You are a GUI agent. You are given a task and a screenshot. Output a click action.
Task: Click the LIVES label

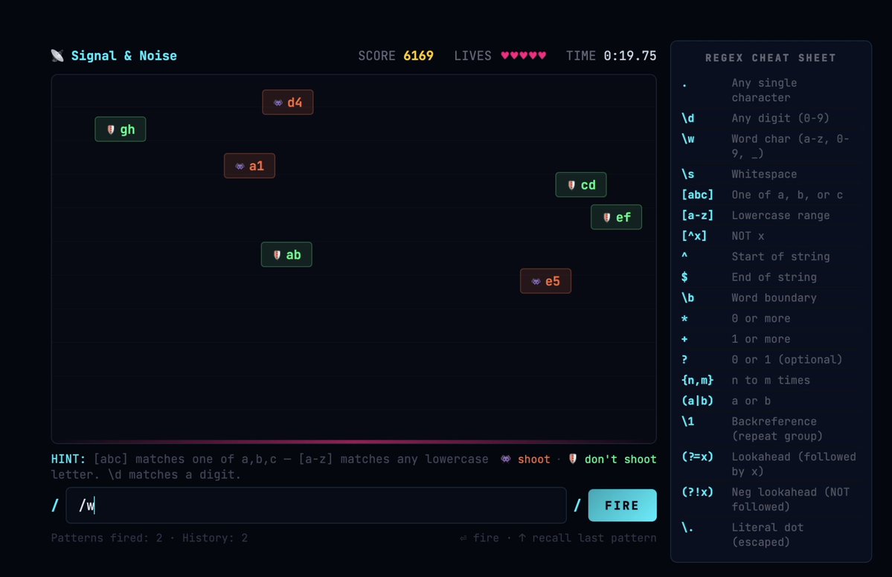(472, 56)
